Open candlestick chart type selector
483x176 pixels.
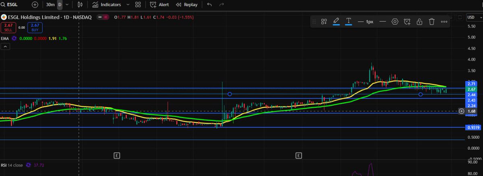(x=80, y=5)
